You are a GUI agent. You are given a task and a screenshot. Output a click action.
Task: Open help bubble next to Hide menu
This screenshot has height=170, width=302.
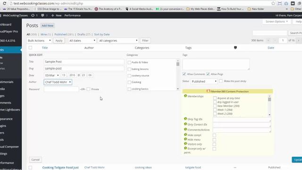[185, 139]
